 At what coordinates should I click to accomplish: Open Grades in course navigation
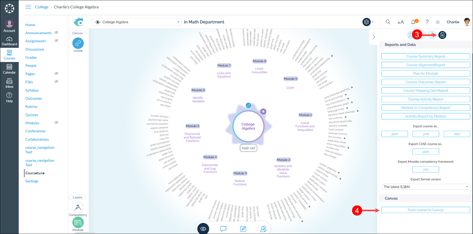click(x=31, y=57)
